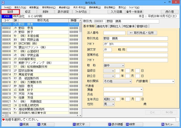Open the 資金繰り(D) menu
The image size is (181, 128).
65,7
